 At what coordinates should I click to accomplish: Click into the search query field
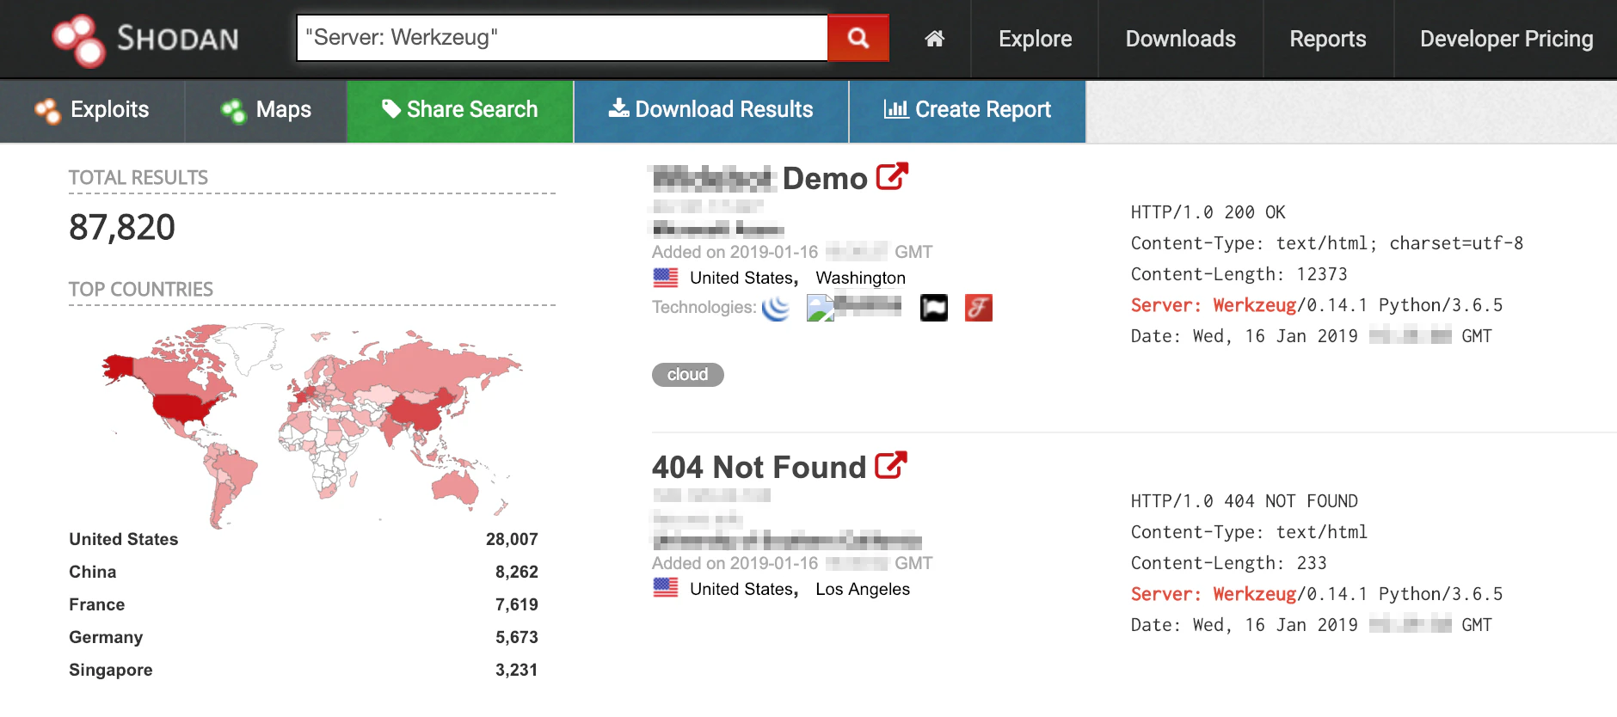(562, 38)
